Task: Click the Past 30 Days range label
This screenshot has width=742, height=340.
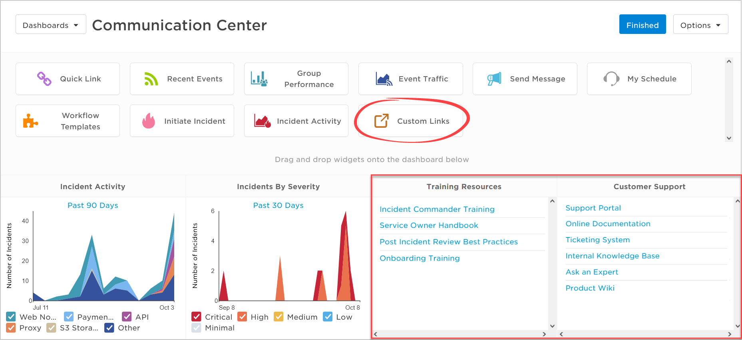Action: tap(278, 206)
